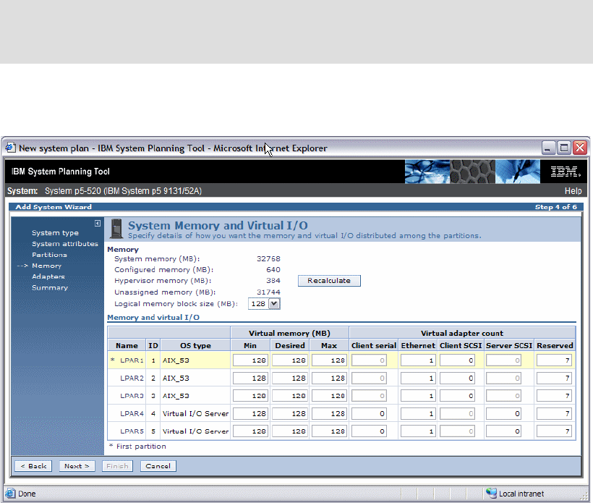Click the status bar page icon next to Done
Viewport: 593px width, 503px height.
coord(10,494)
